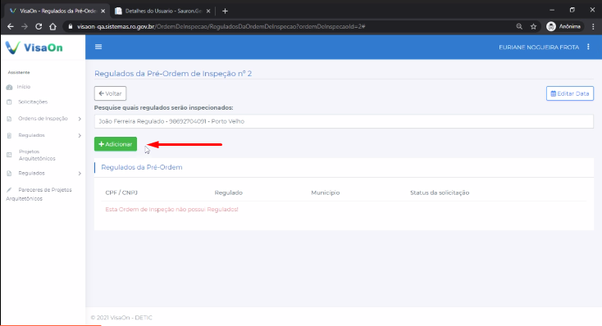This screenshot has width=602, height=326.
Task: Click the site lock icon
Action: pos(71,26)
